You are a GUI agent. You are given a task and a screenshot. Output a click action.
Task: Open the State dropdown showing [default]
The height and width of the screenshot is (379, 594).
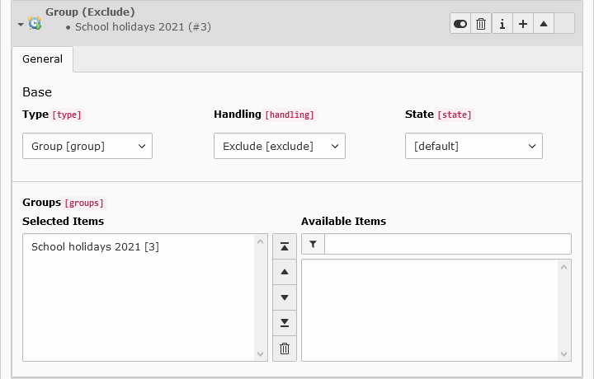click(x=474, y=146)
